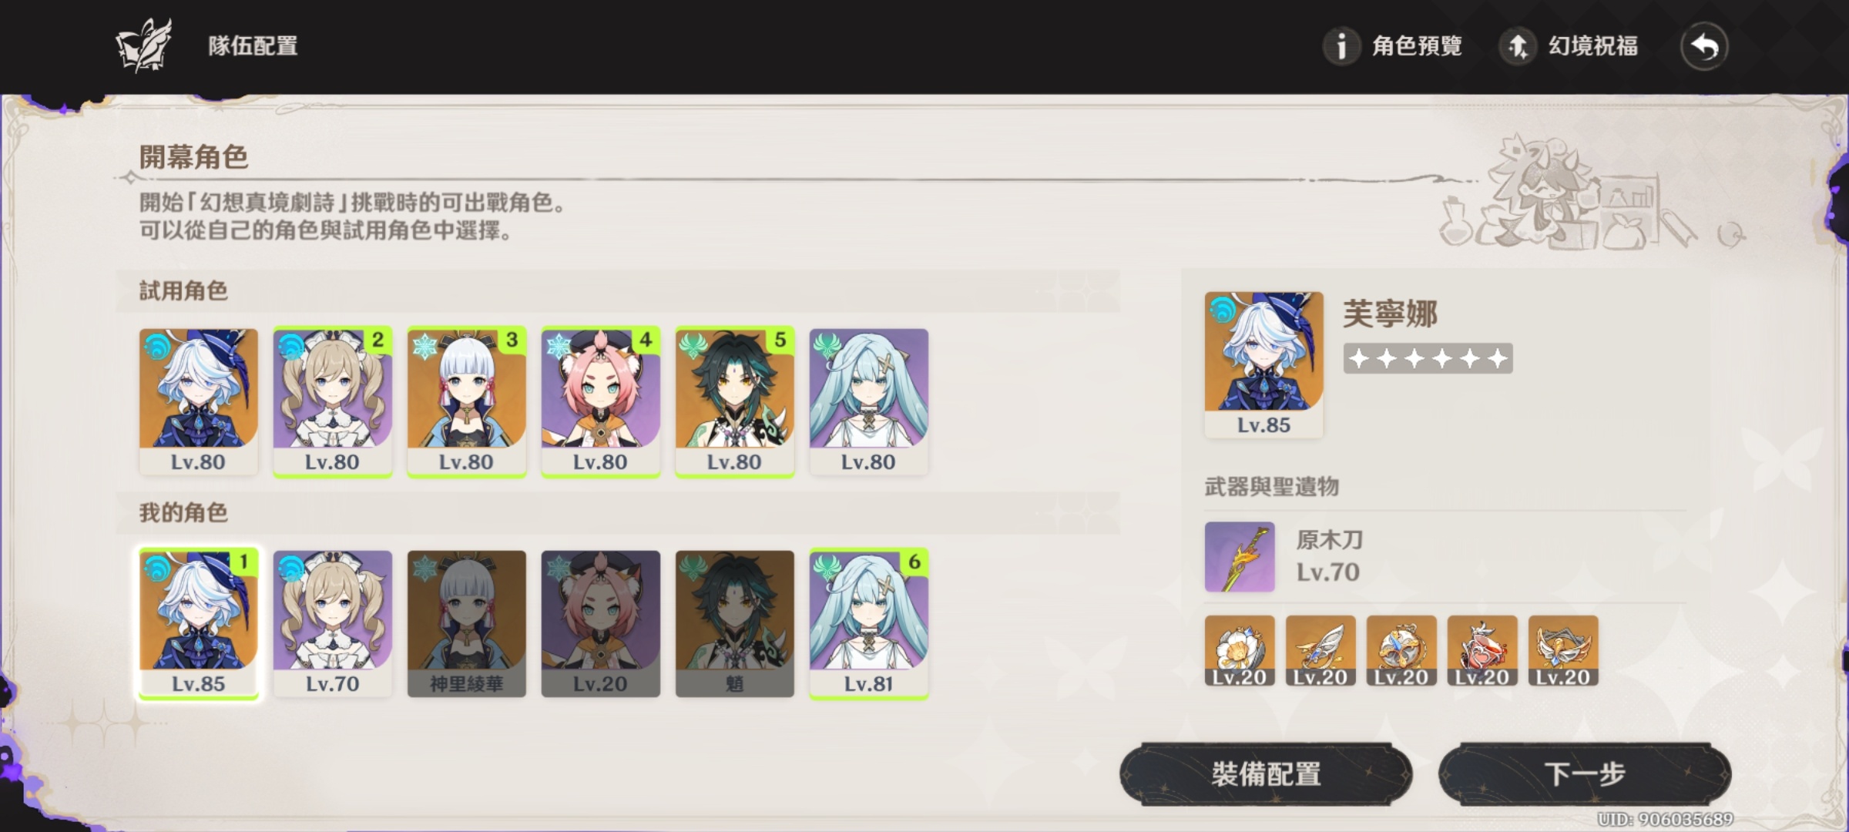Toggle trial Furina Lv.80 card

[199, 402]
